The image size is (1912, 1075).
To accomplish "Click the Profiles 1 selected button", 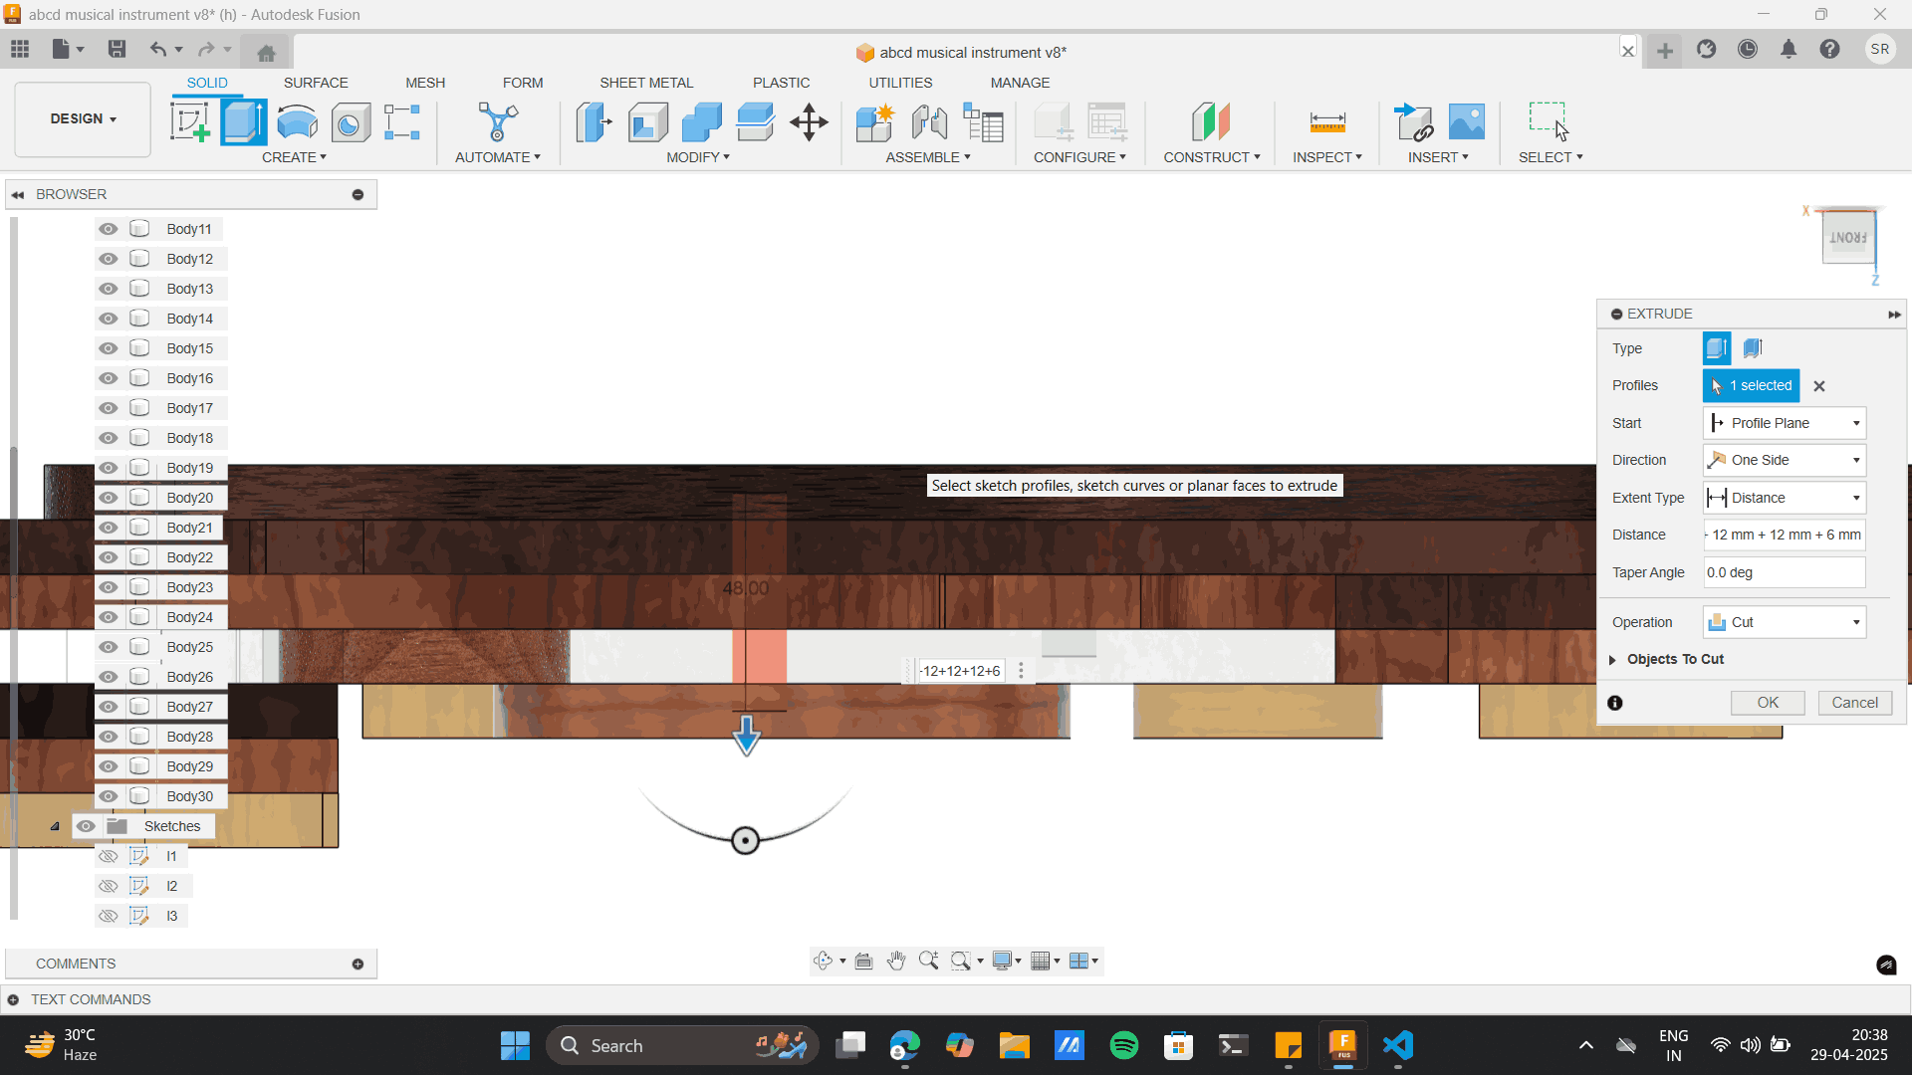I will [x=1751, y=385].
